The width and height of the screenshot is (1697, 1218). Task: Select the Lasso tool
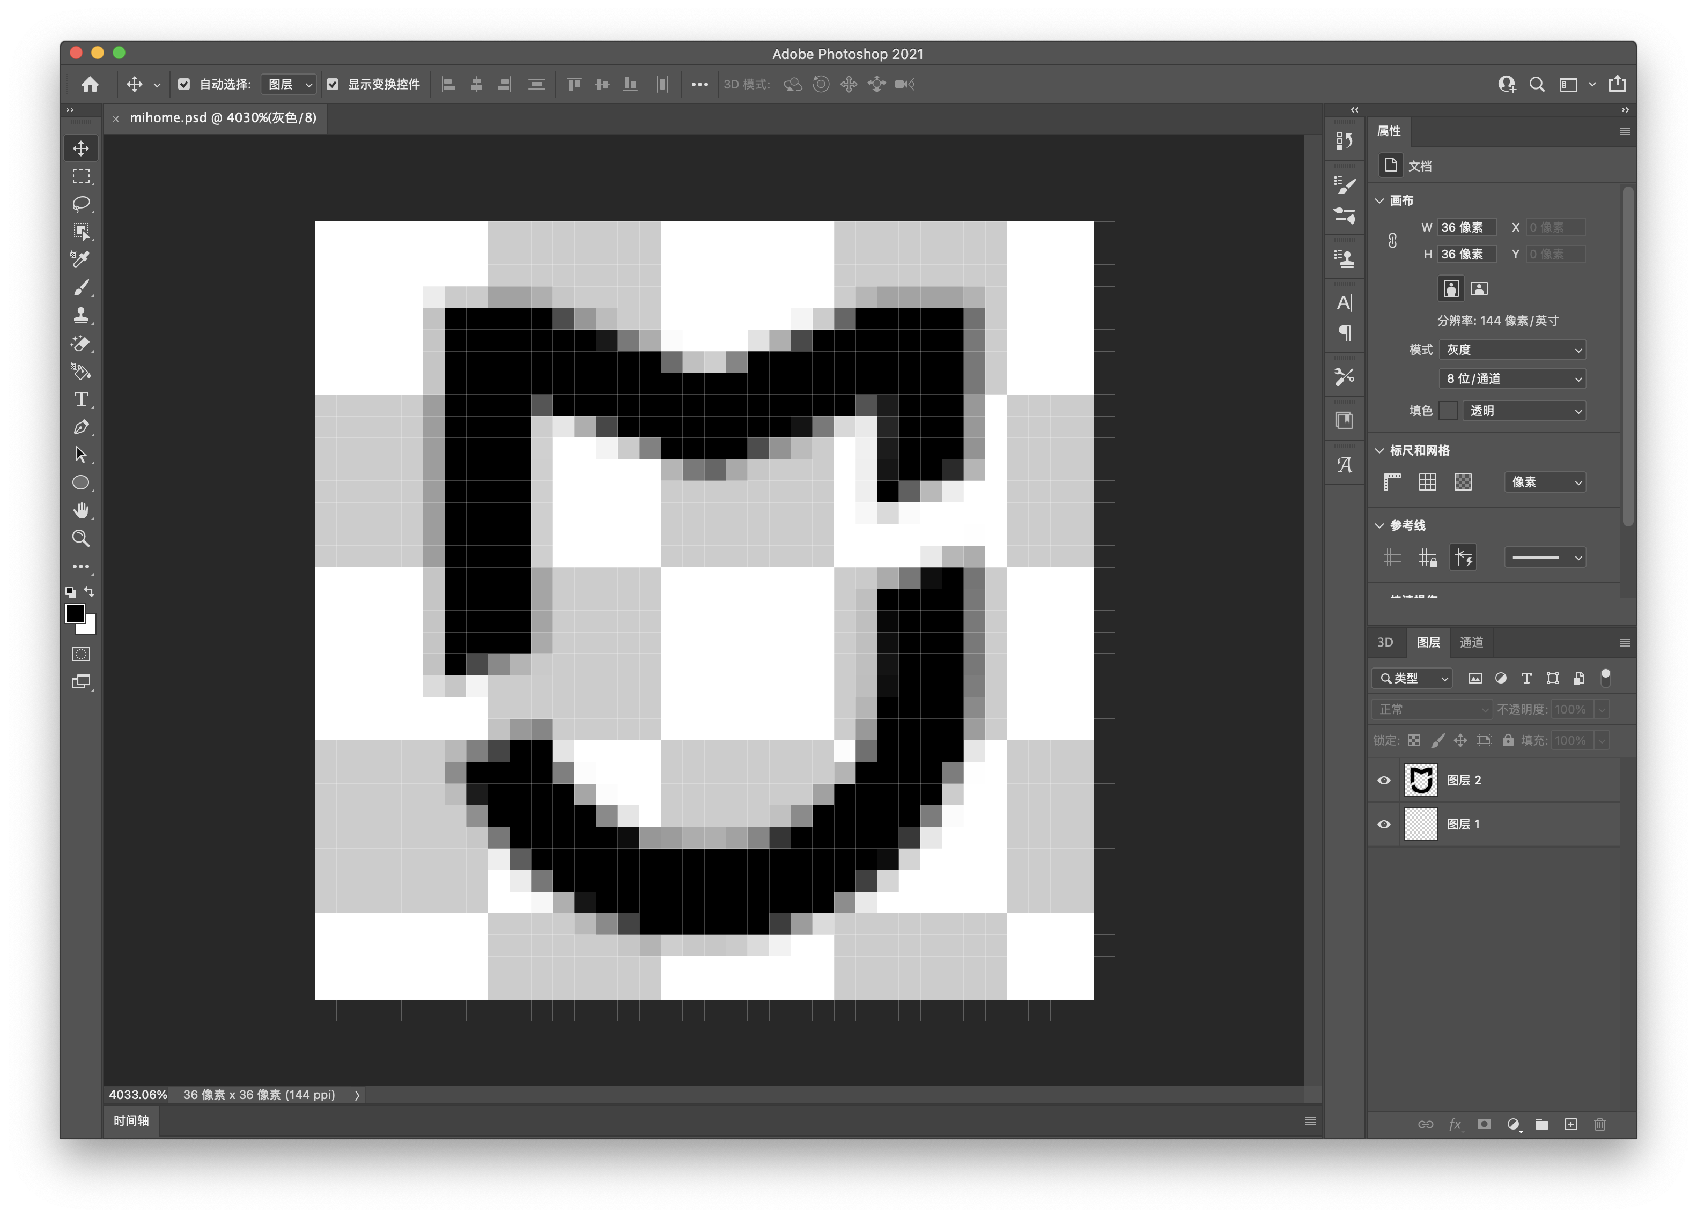[x=81, y=203]
